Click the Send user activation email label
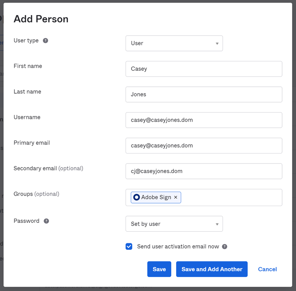 click(x=178, y=247)
